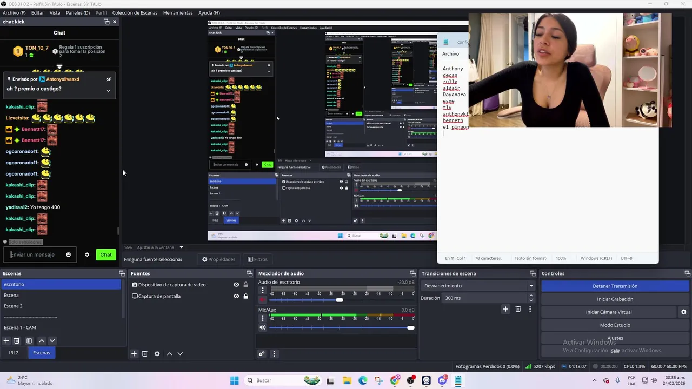Open Colección de Escenas menu
This screenshot has width=692, height=389.
click(135, 12)
